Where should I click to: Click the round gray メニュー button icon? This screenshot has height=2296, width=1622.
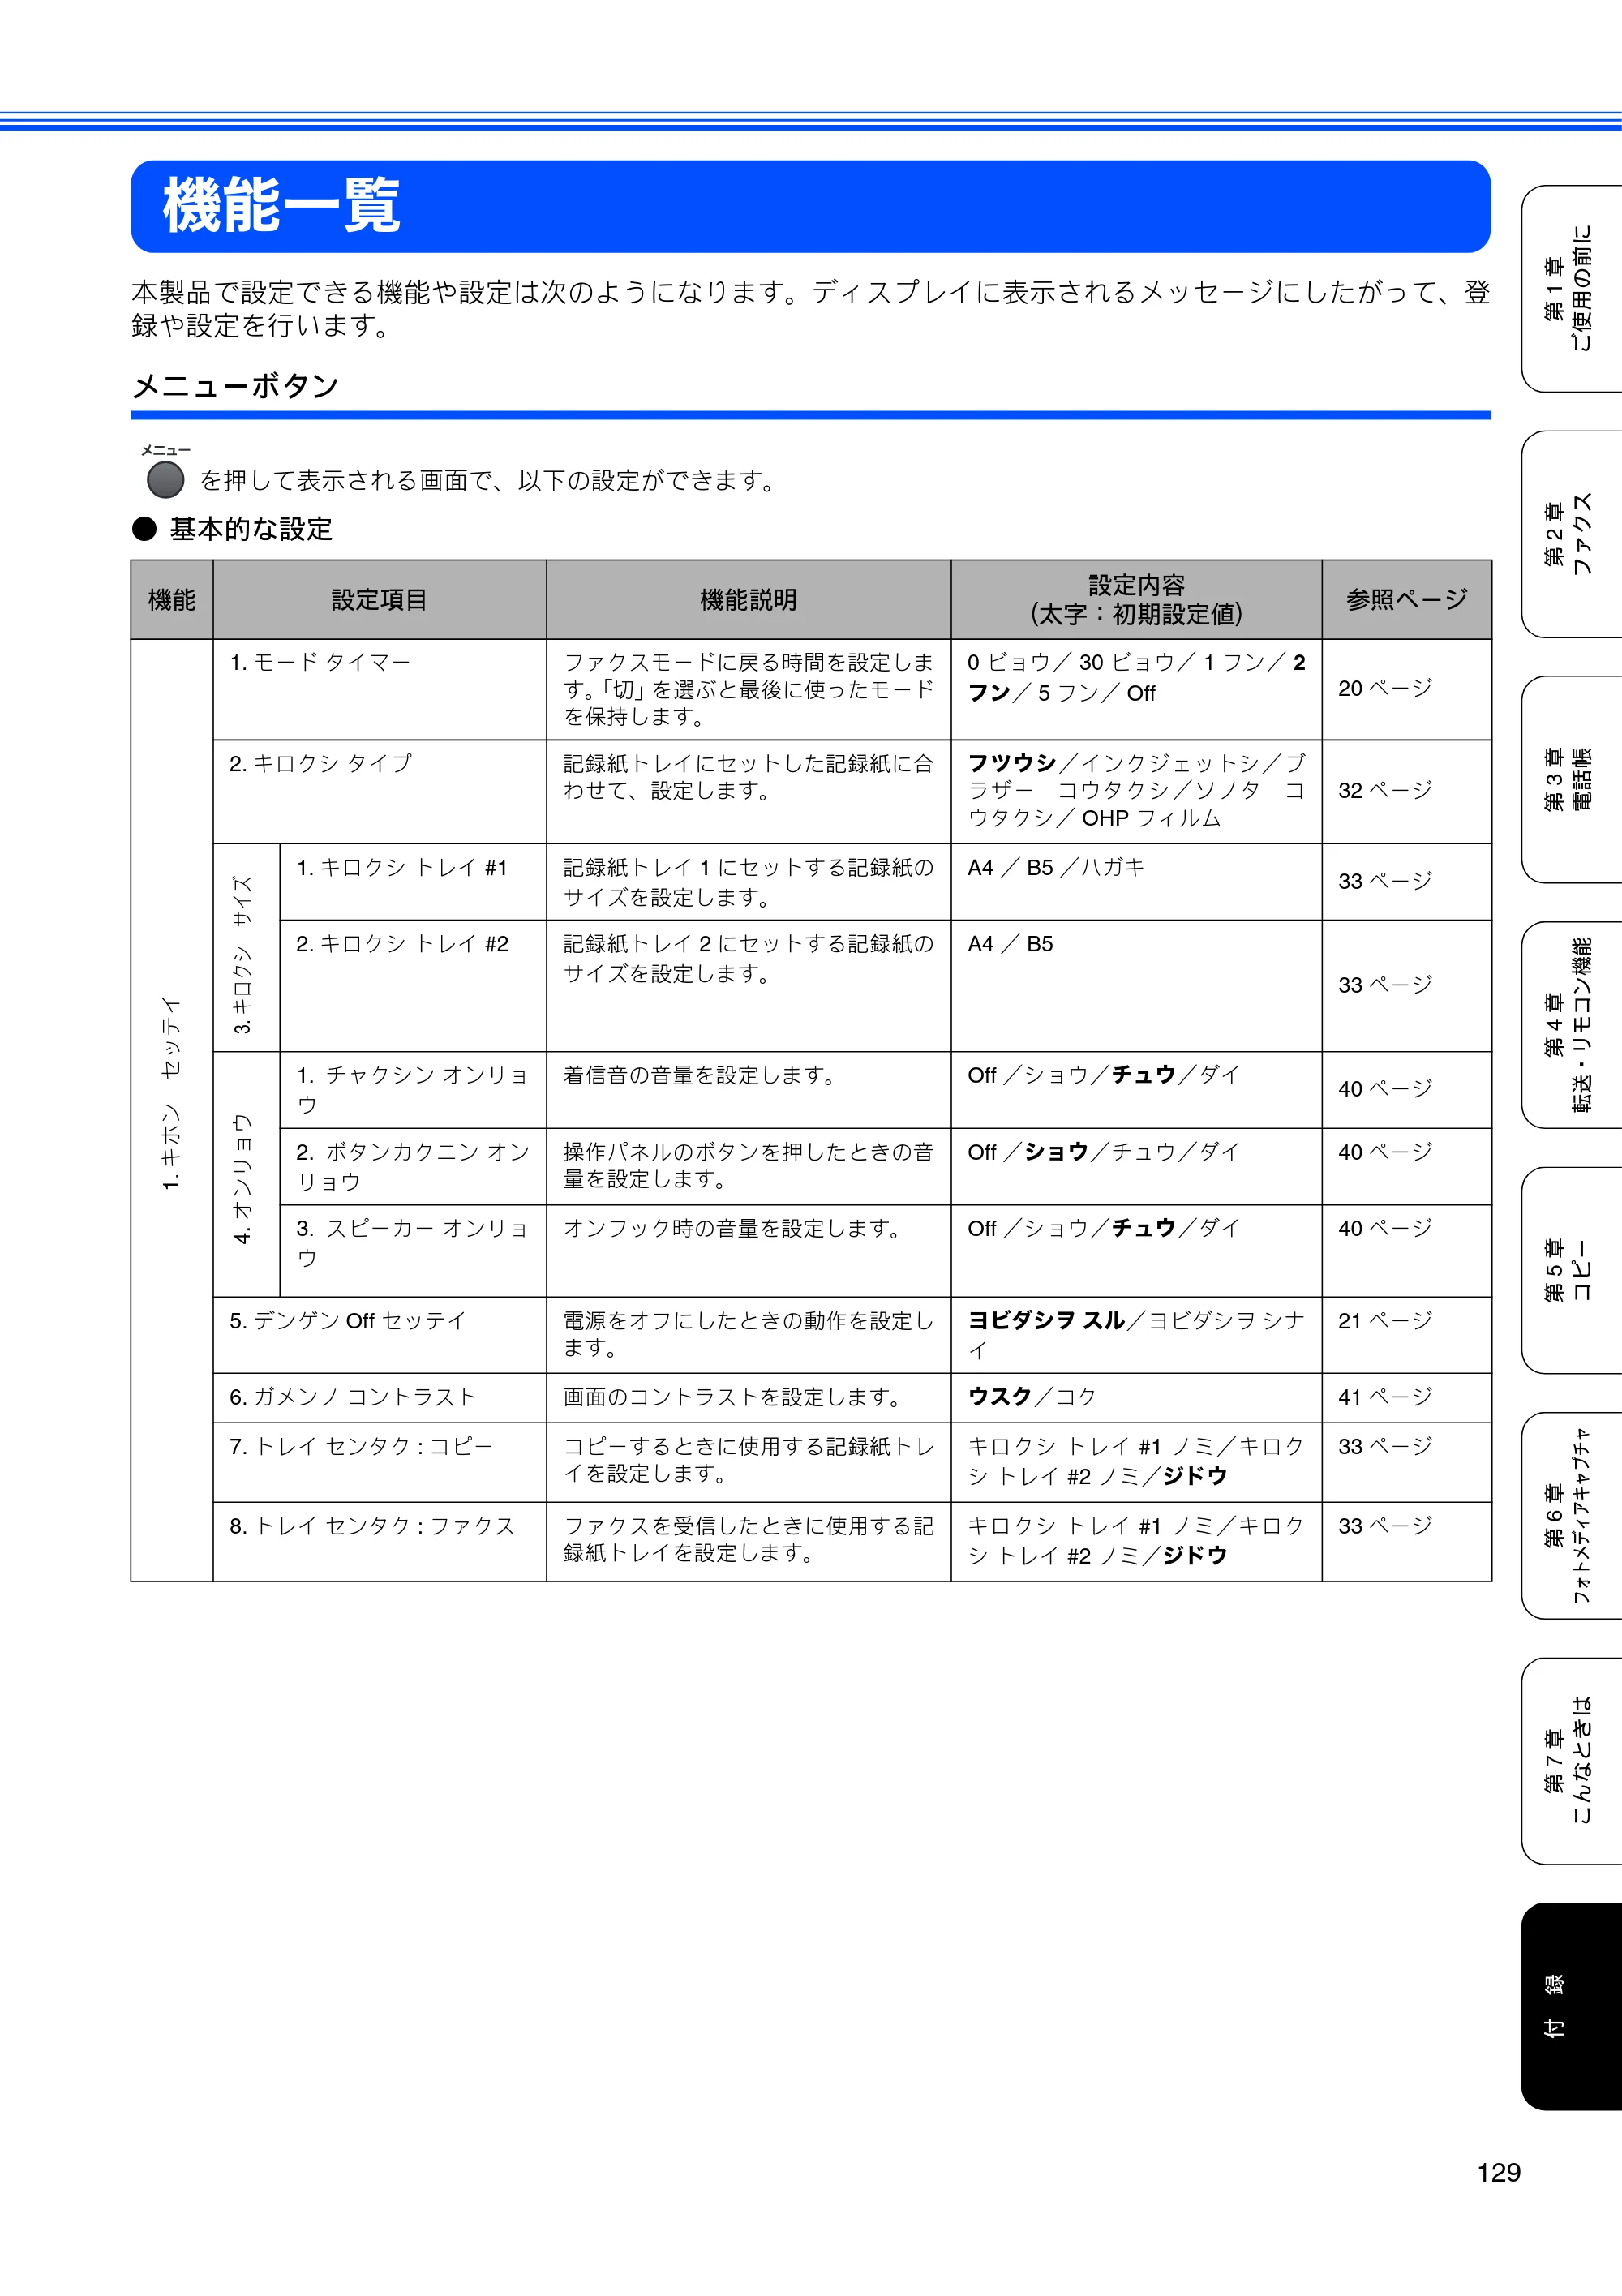tap(165, 480)
